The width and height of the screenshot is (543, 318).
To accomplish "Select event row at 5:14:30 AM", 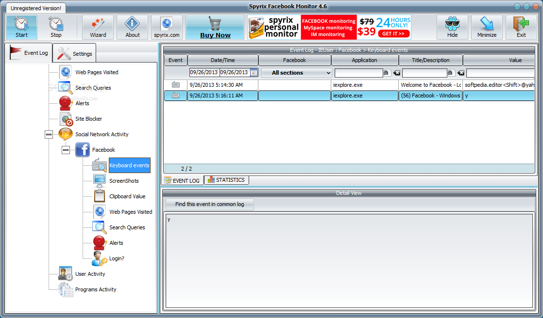I will click(x=349, y=85).
